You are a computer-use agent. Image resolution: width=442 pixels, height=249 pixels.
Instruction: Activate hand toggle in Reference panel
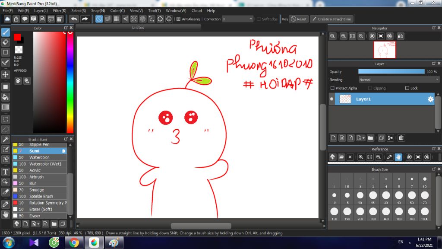398,157
